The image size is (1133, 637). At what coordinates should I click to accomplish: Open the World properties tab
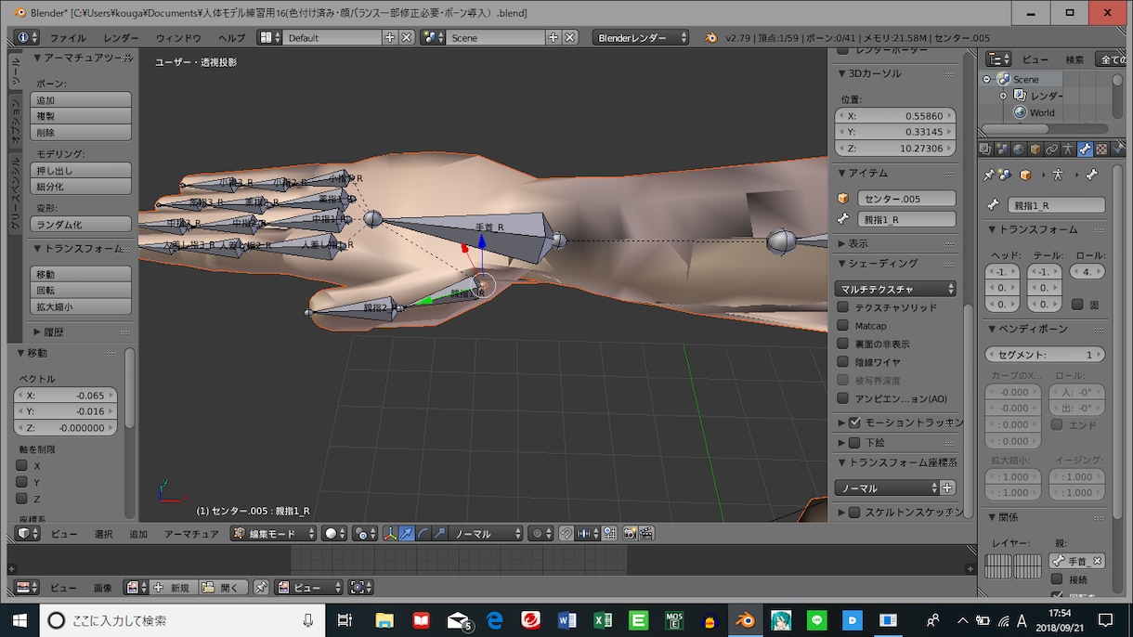1018,149
